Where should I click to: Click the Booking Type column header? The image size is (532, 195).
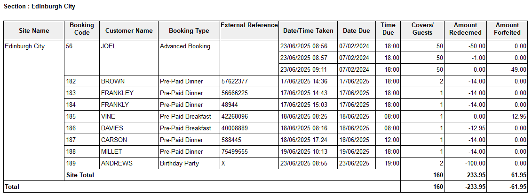[189, 31]
